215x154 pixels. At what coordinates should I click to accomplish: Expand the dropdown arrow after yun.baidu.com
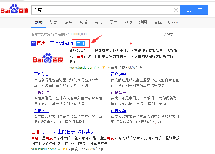[x=59, y=149]
